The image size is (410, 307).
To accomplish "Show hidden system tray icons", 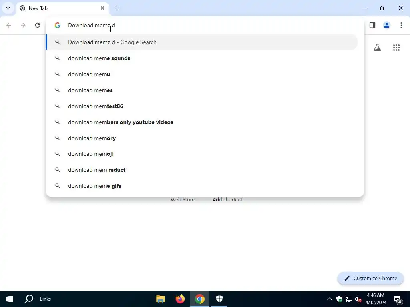I will [x=330, y=299].
